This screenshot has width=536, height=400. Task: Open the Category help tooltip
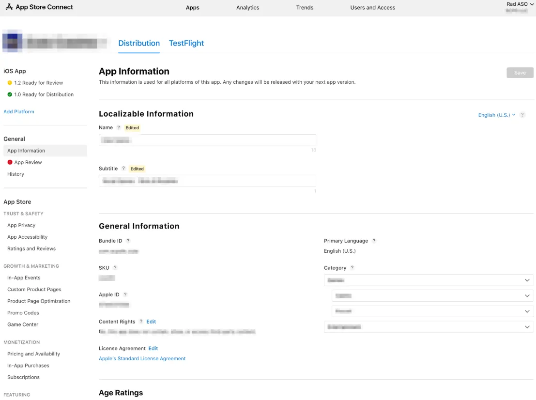[x=352, y=267]
